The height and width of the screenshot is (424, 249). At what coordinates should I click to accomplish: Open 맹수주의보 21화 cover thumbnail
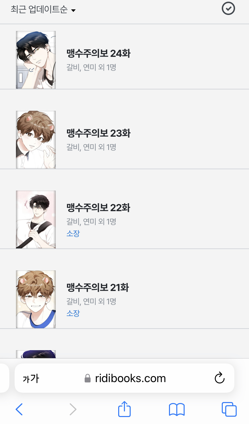[x=36, y=299]
